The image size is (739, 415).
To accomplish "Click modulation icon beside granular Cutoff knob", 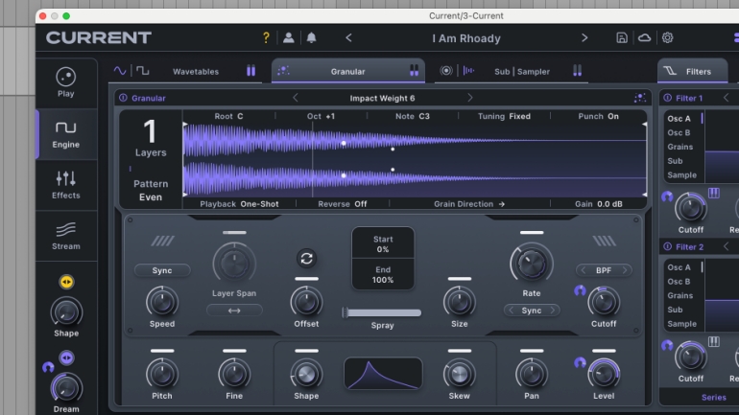I will coord(581,290).
